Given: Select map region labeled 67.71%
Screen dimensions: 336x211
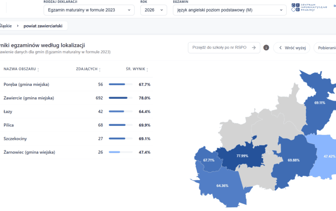Looking at the screenshot, I should [x=209, y=160].
